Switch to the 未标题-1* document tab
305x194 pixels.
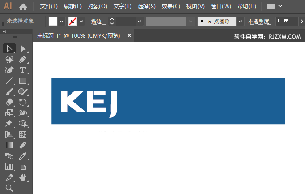(x=79, y=36)
